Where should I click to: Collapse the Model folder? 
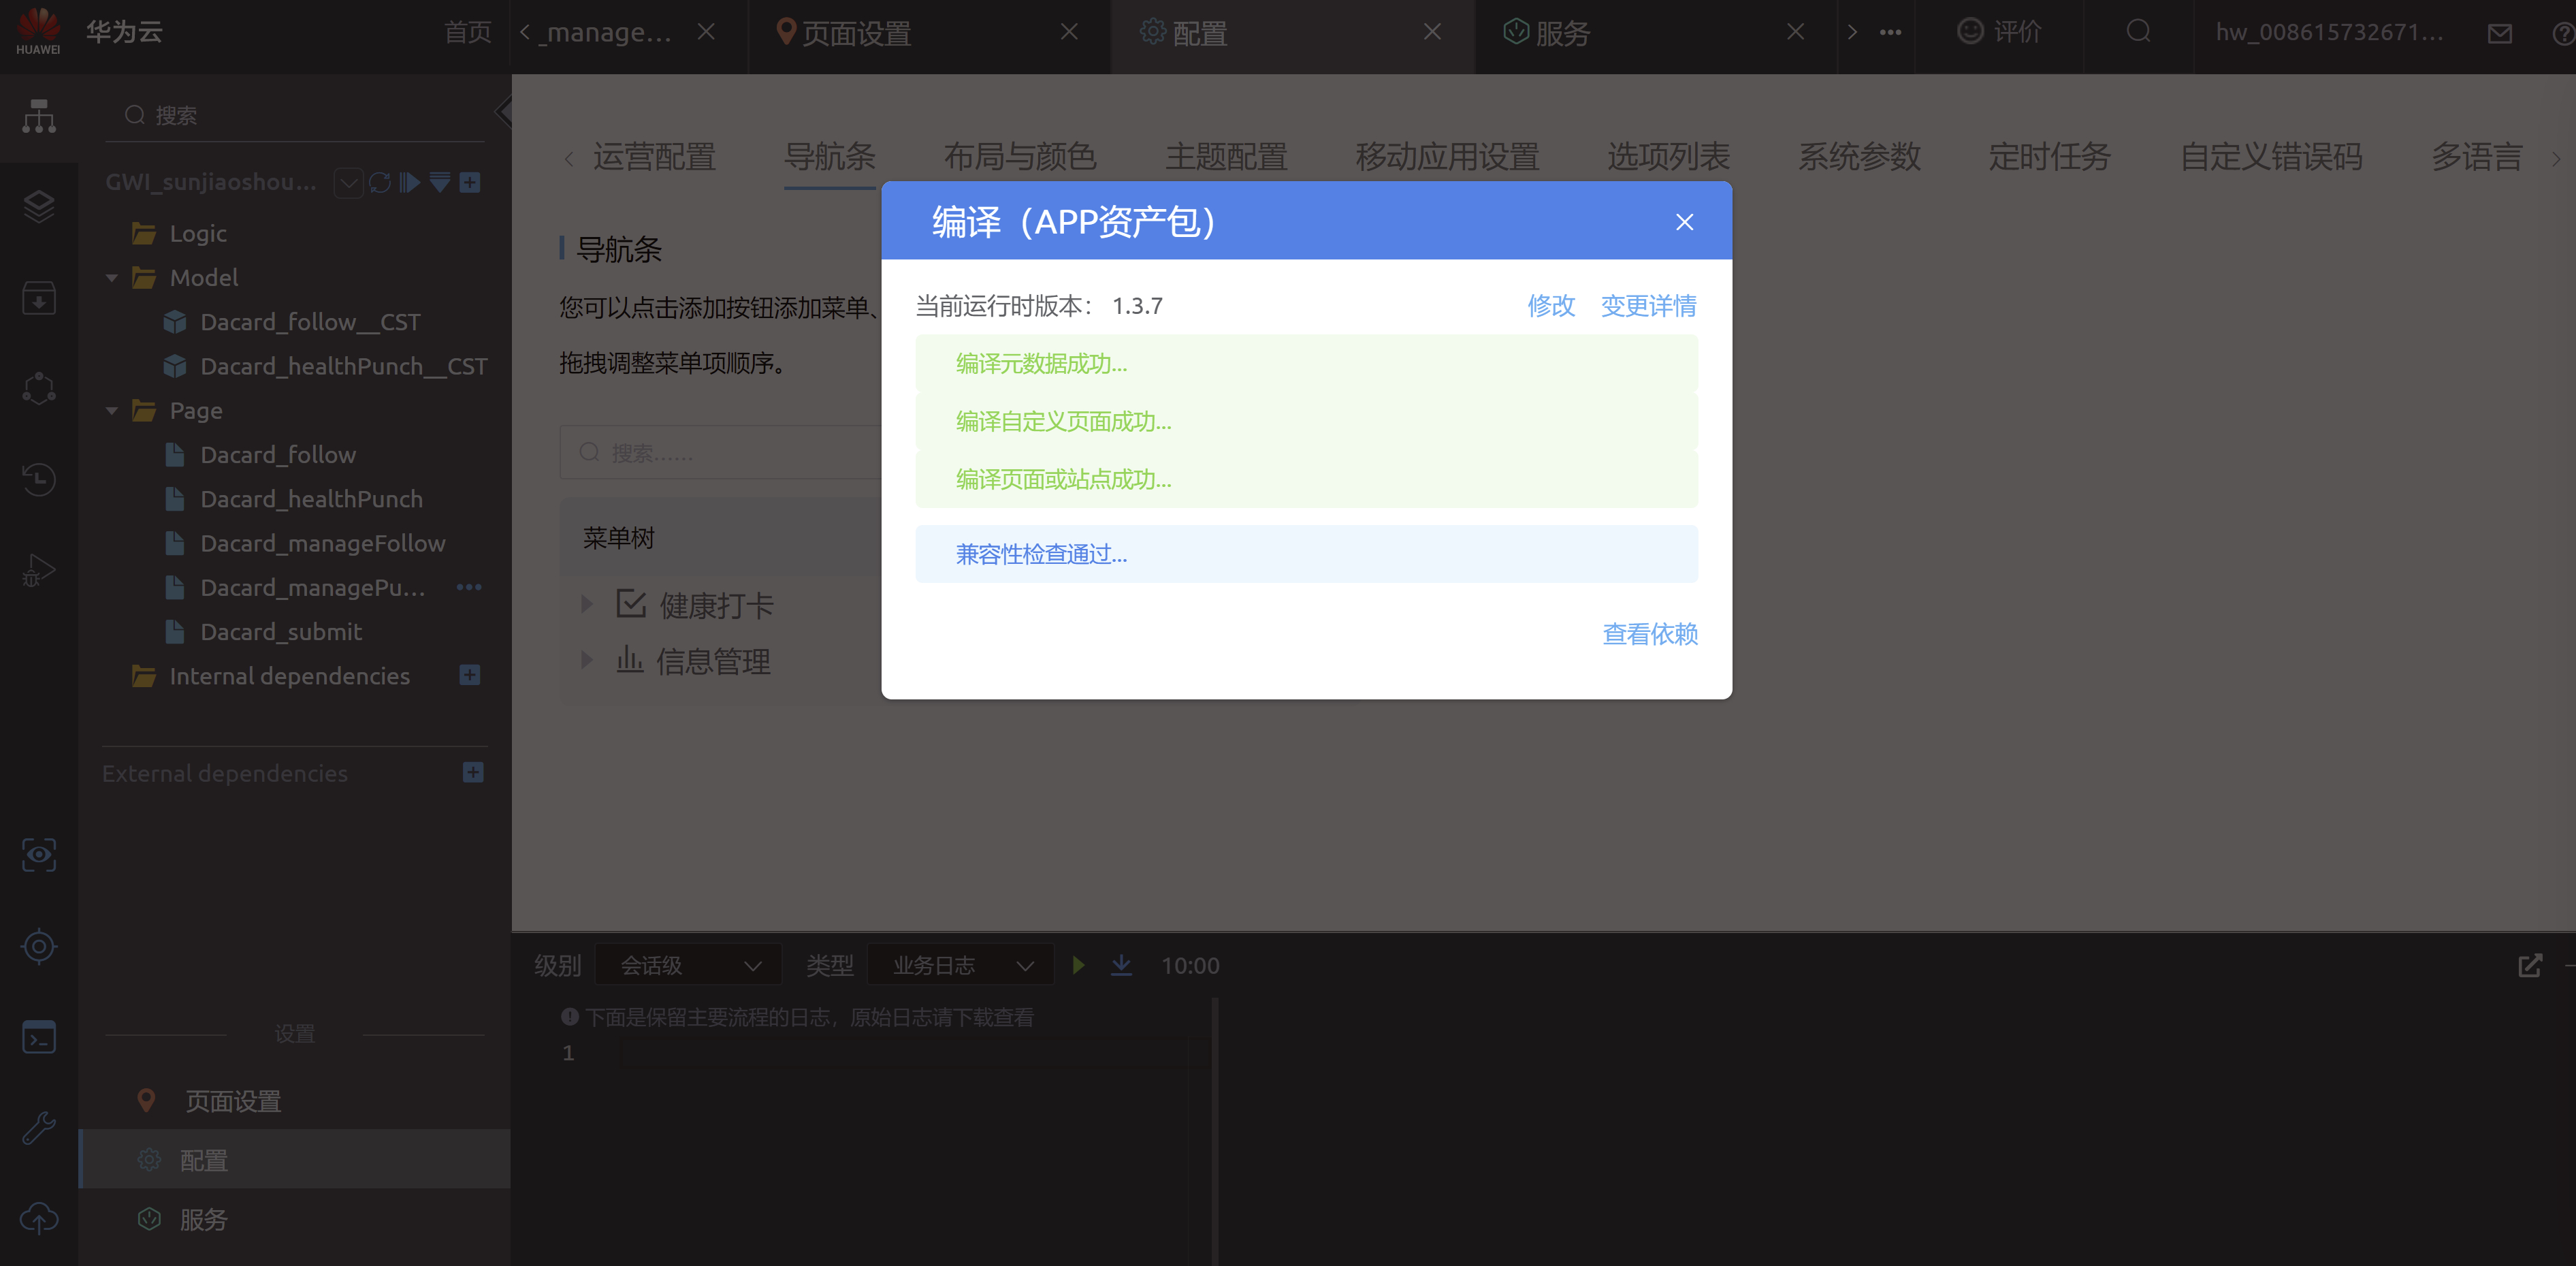tap(112, 278)
